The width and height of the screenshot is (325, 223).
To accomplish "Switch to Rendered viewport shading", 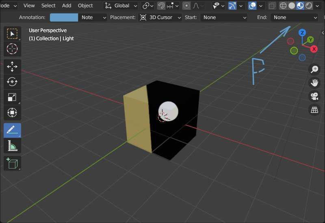I will coord(309,6).
